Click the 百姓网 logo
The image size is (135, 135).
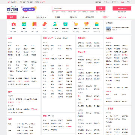pos(12,9)
